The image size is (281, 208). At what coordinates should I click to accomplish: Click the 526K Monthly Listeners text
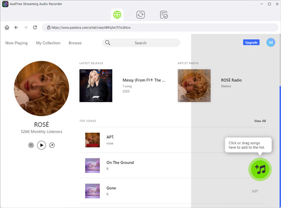tap(42, 132)
